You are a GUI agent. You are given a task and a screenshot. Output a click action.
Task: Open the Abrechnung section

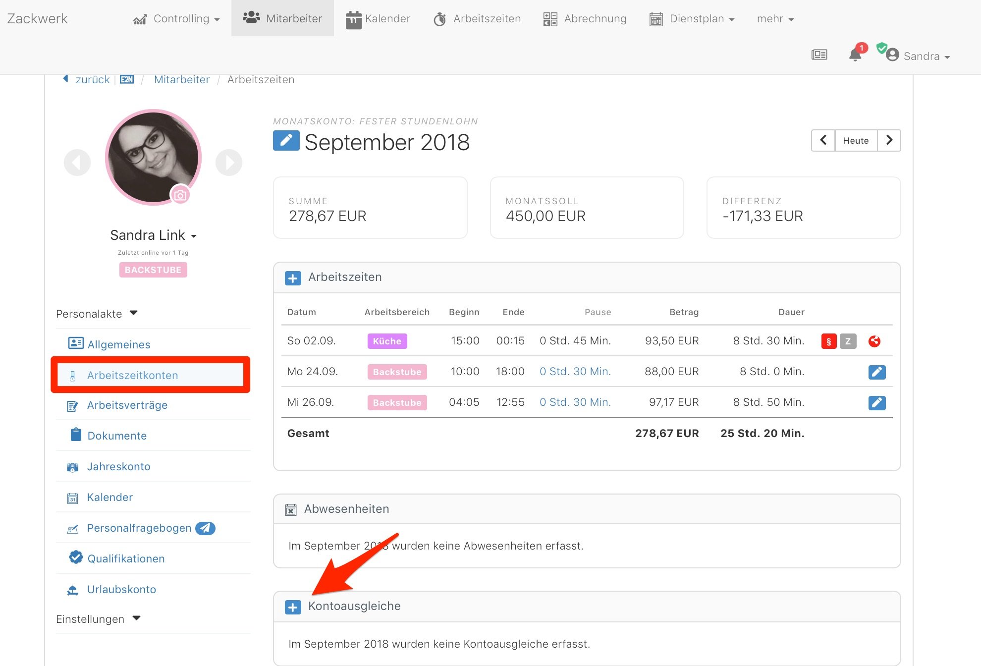[x=585, y=19]
